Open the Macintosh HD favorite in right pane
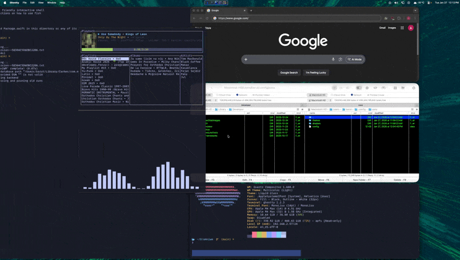The width and height of the screenshot is (460, 260). coord(318,95)
